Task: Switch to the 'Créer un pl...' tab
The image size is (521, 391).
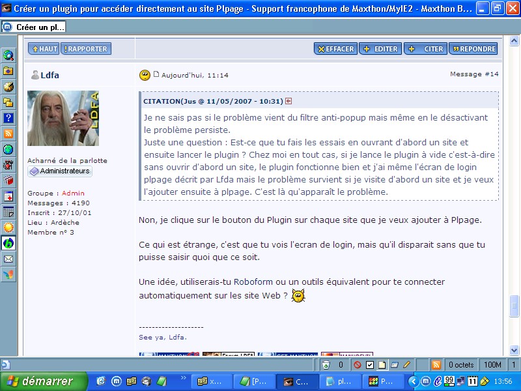Action: pyautogui.click(x=34, y=27)
